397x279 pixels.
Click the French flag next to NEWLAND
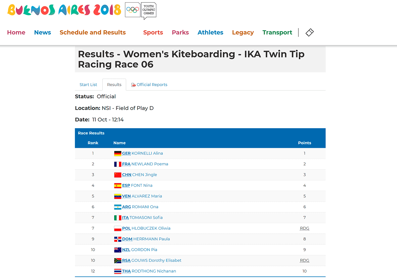(118, 164)
